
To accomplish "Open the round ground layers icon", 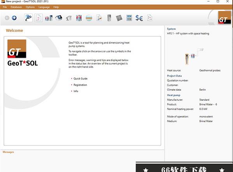I will pos(89,18).
